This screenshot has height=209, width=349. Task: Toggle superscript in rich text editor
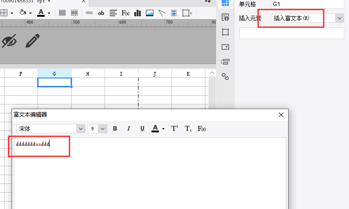(x=175, y=129)
